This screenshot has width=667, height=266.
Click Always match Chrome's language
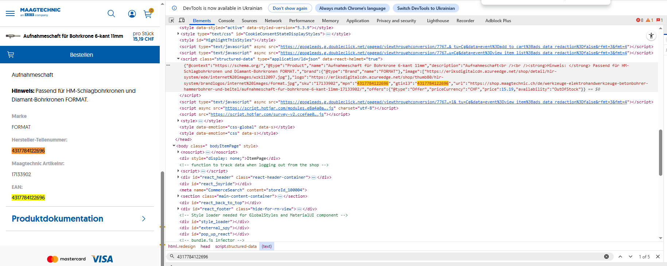(x=352, y=8)
